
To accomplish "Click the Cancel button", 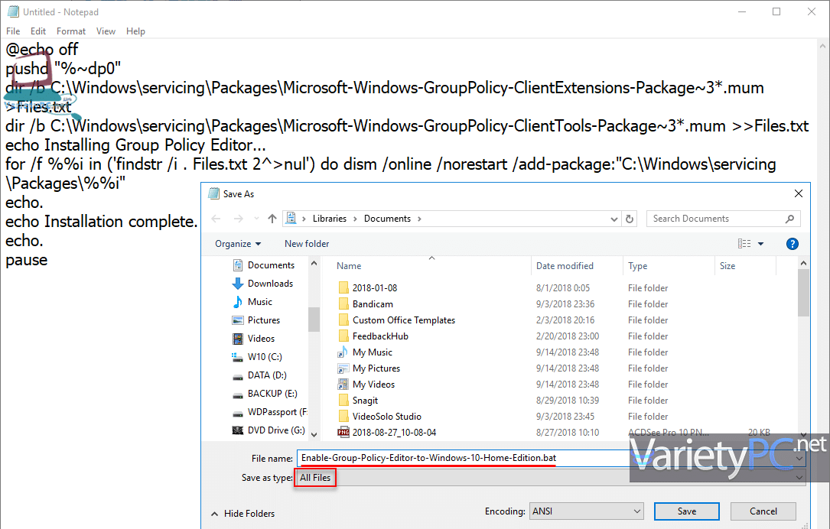I will (x=763, y=511).
